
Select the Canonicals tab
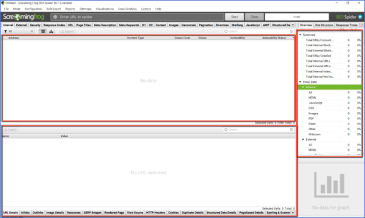188,25
